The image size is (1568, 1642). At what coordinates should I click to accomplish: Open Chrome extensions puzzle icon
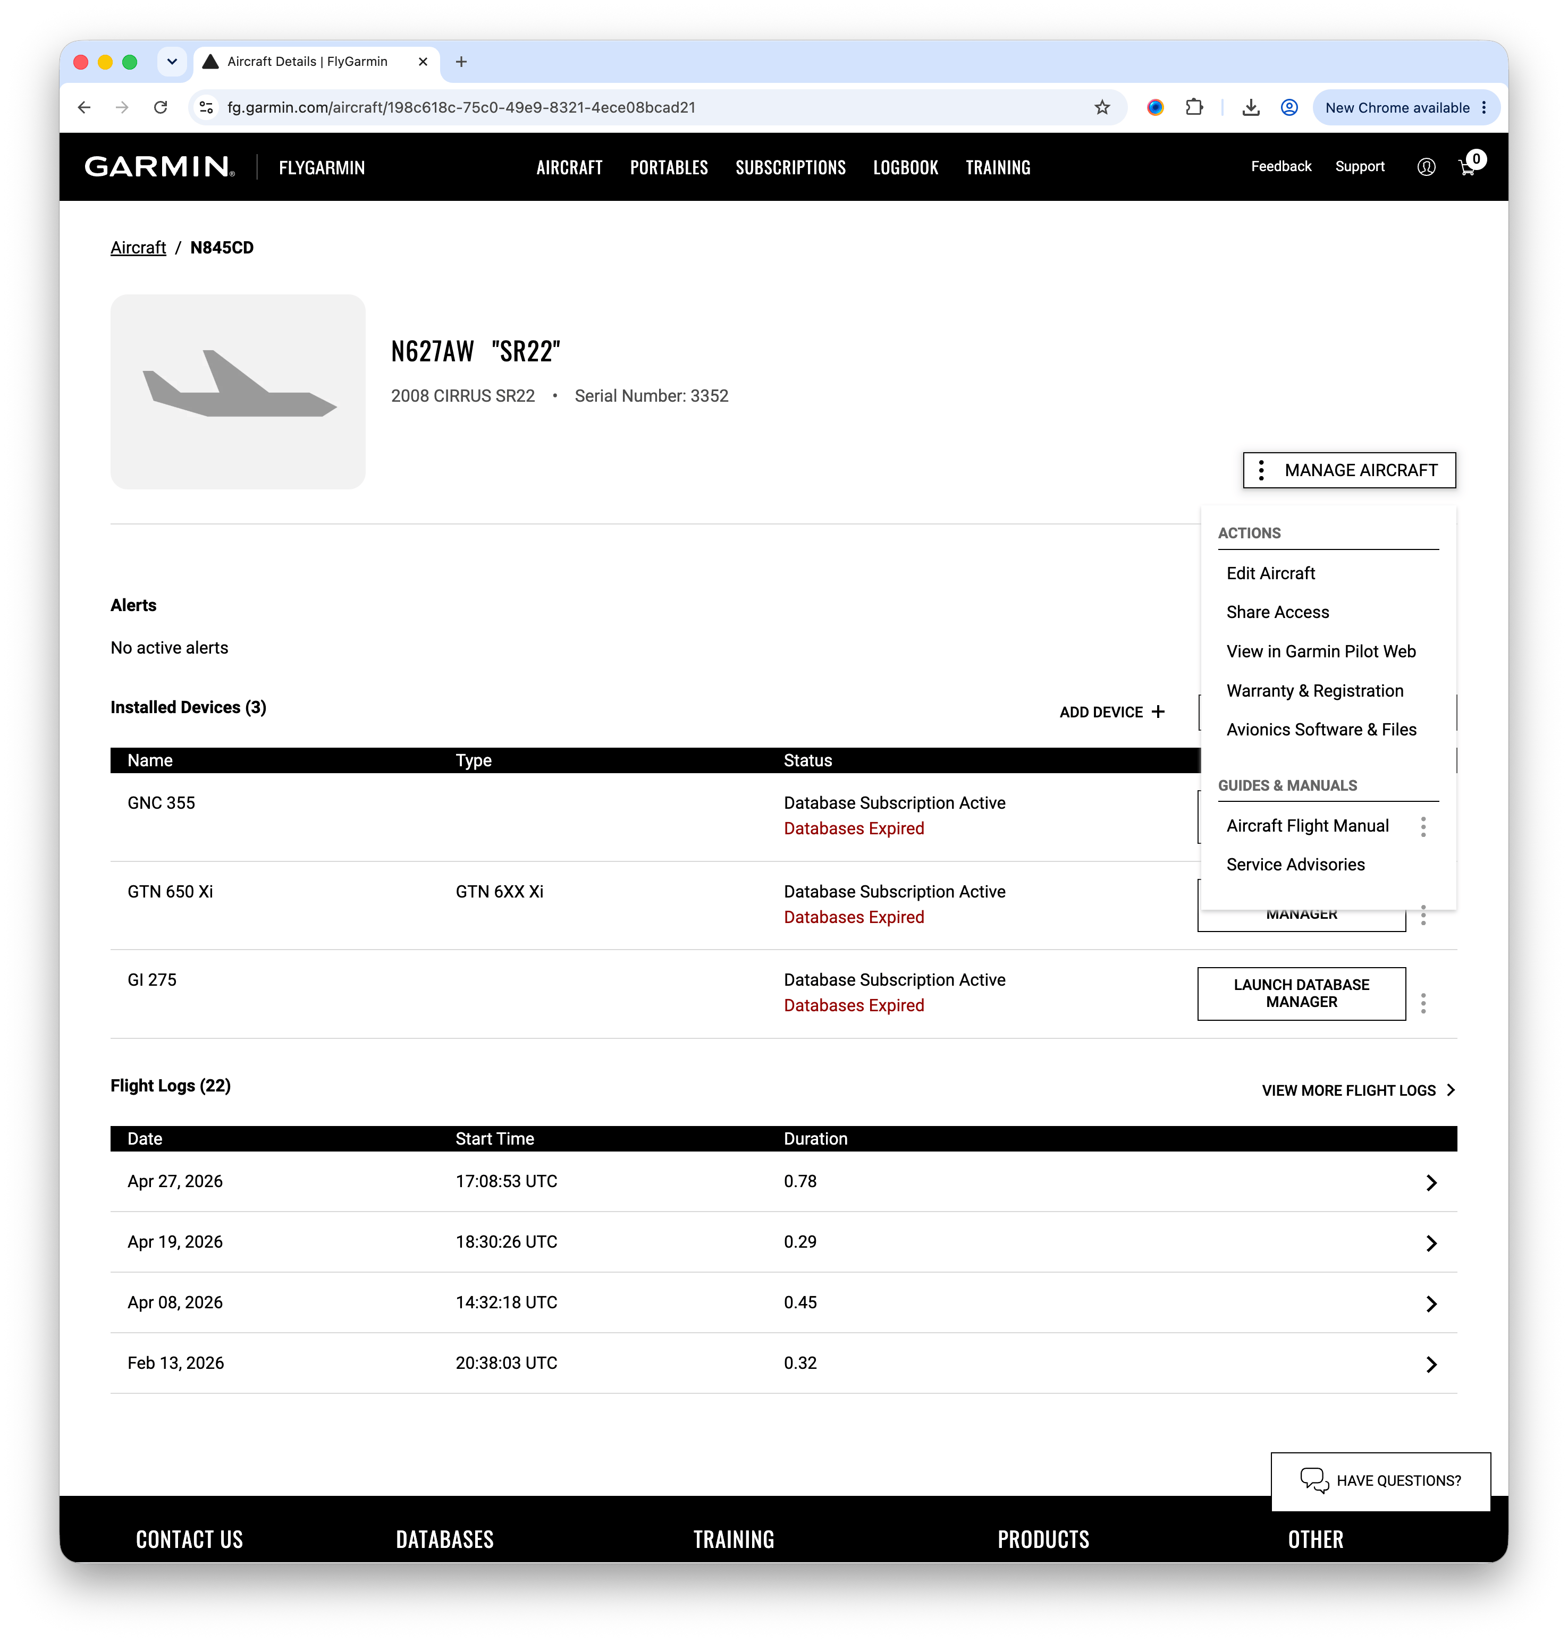coord(1194,108)
